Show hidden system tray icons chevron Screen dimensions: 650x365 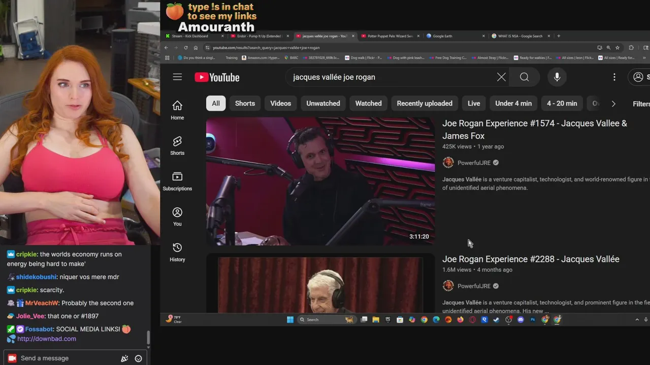tap(637, 319)
